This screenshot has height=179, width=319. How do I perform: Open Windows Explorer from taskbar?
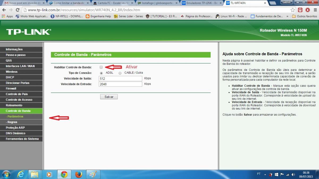(35, 174)
